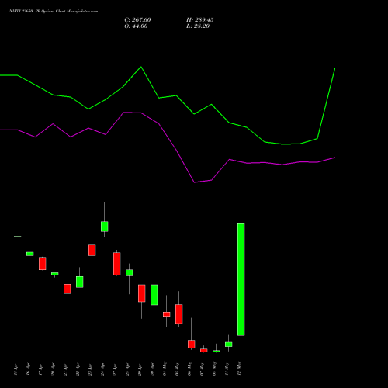Click the green 11 May candlestick

coord(229,345)
